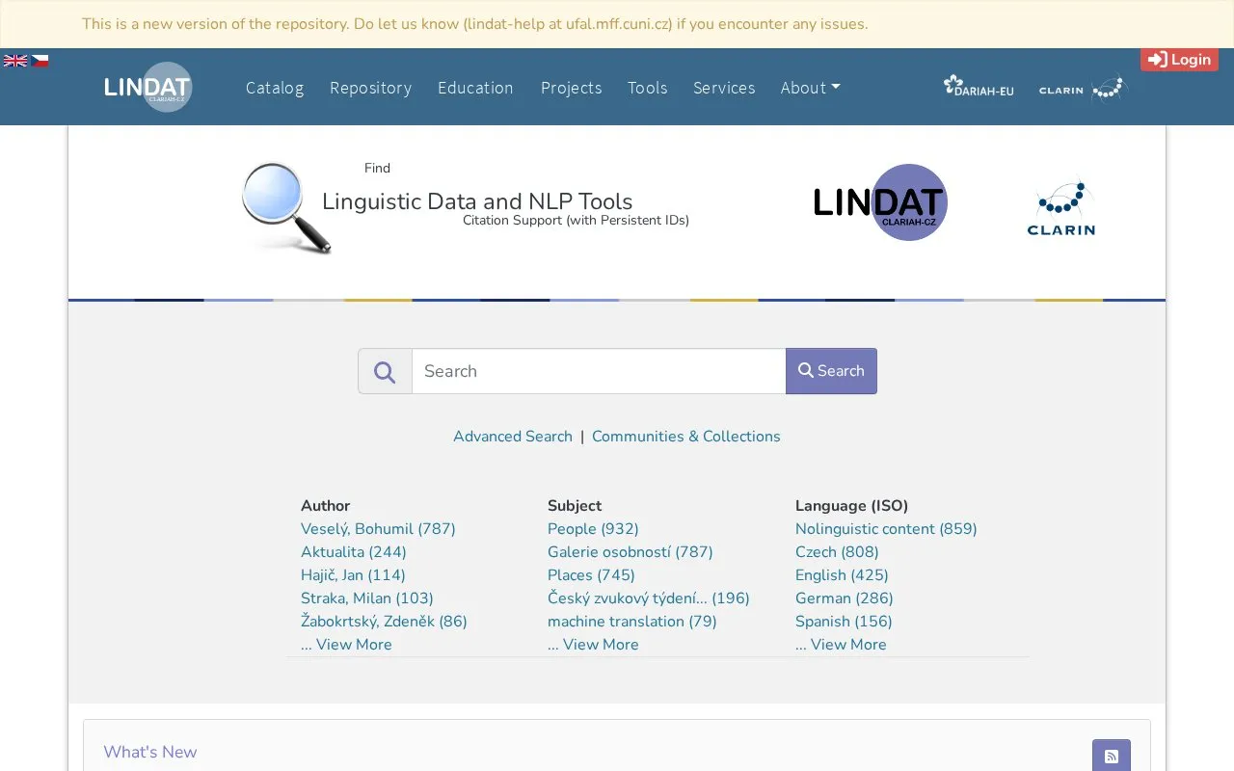Filter by language Nolinguistic content (859)
The image size is (1234, 771).
coord(886,529)
